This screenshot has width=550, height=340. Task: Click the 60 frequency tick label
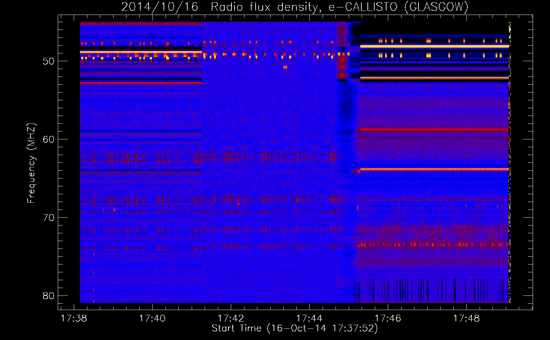pyautogui.click(x=49, y=139)
